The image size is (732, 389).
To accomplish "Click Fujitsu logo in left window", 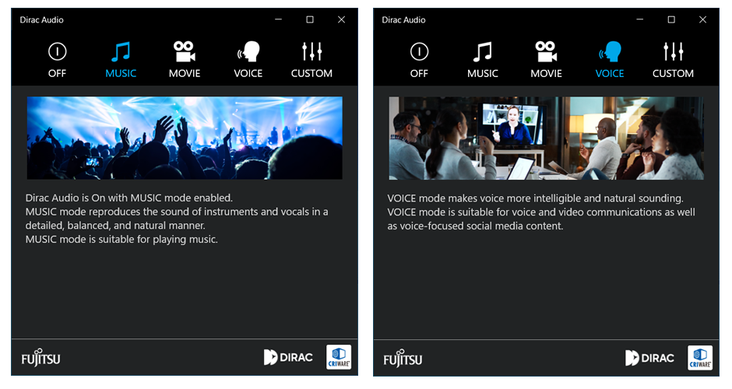I will coord(40,358).
